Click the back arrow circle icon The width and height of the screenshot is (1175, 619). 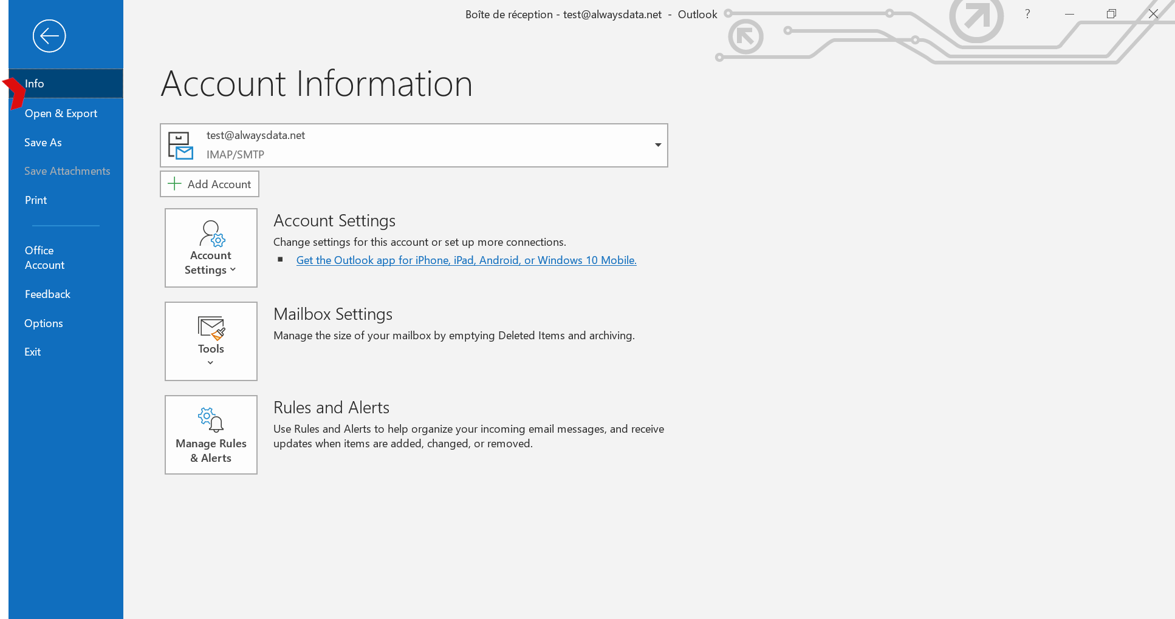(x=49, y=36)
